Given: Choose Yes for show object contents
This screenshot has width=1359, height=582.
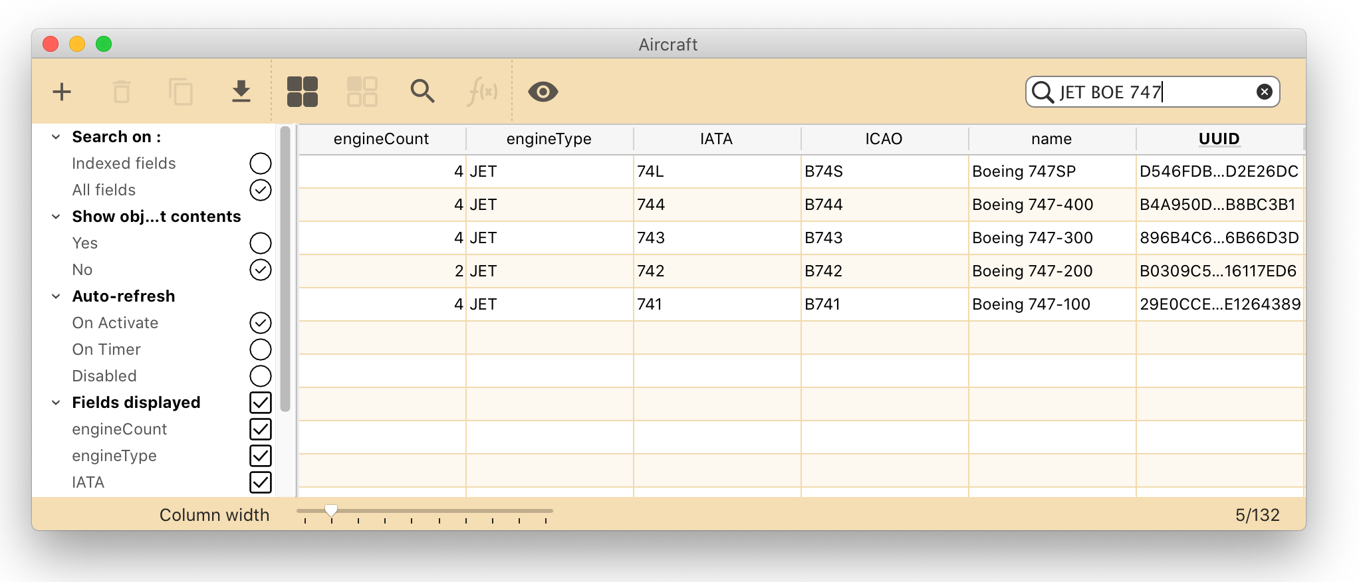Looking at the screenshot, I should (x=261, y=243).
